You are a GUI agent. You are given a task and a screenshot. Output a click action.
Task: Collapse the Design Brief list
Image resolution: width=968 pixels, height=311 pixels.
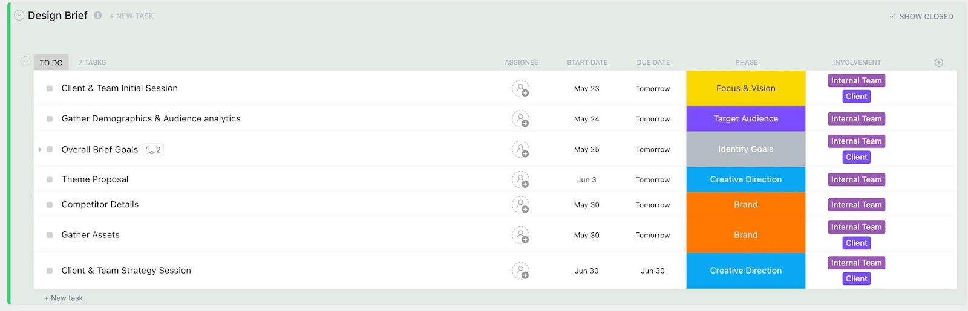[x=19, y=16]
